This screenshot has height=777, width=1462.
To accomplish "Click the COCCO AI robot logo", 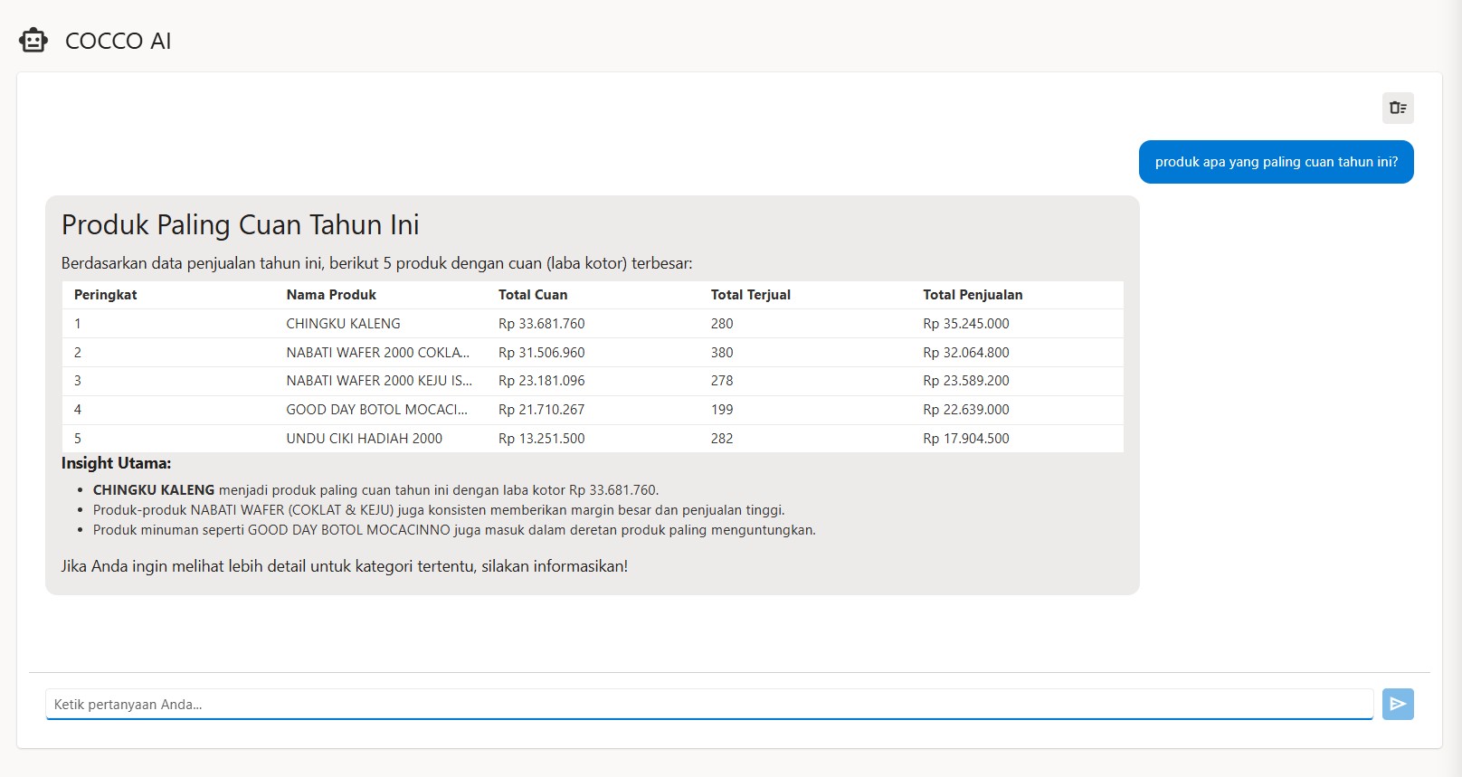I will click(x=33, y=41).
